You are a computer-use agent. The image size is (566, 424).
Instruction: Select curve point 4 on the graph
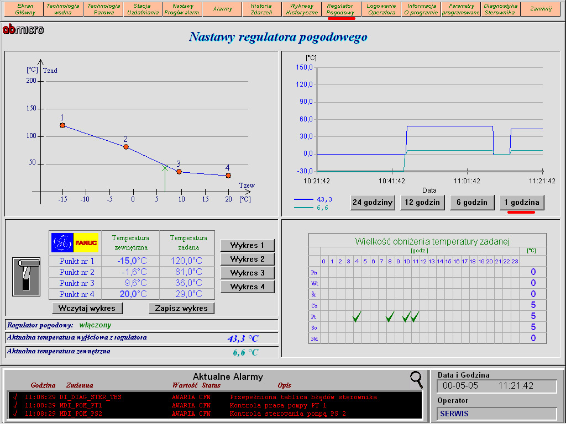228,176
